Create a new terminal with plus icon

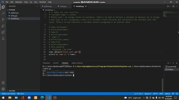[x=168, y=63]
